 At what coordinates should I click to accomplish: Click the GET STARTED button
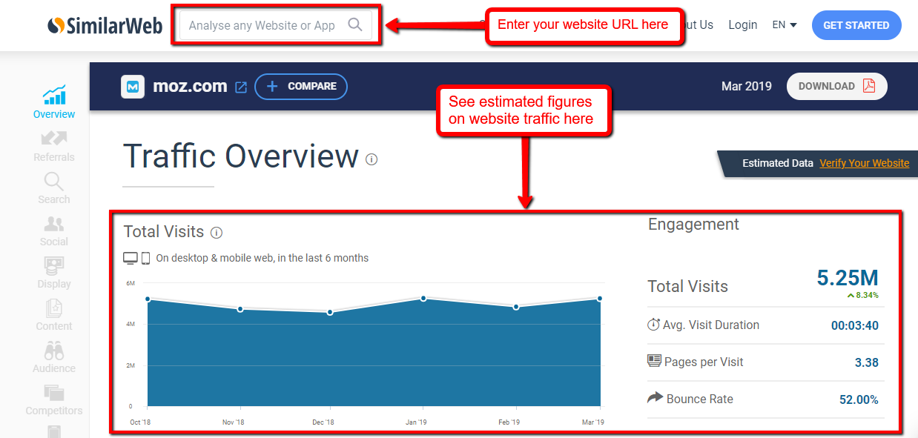[856, 25]
